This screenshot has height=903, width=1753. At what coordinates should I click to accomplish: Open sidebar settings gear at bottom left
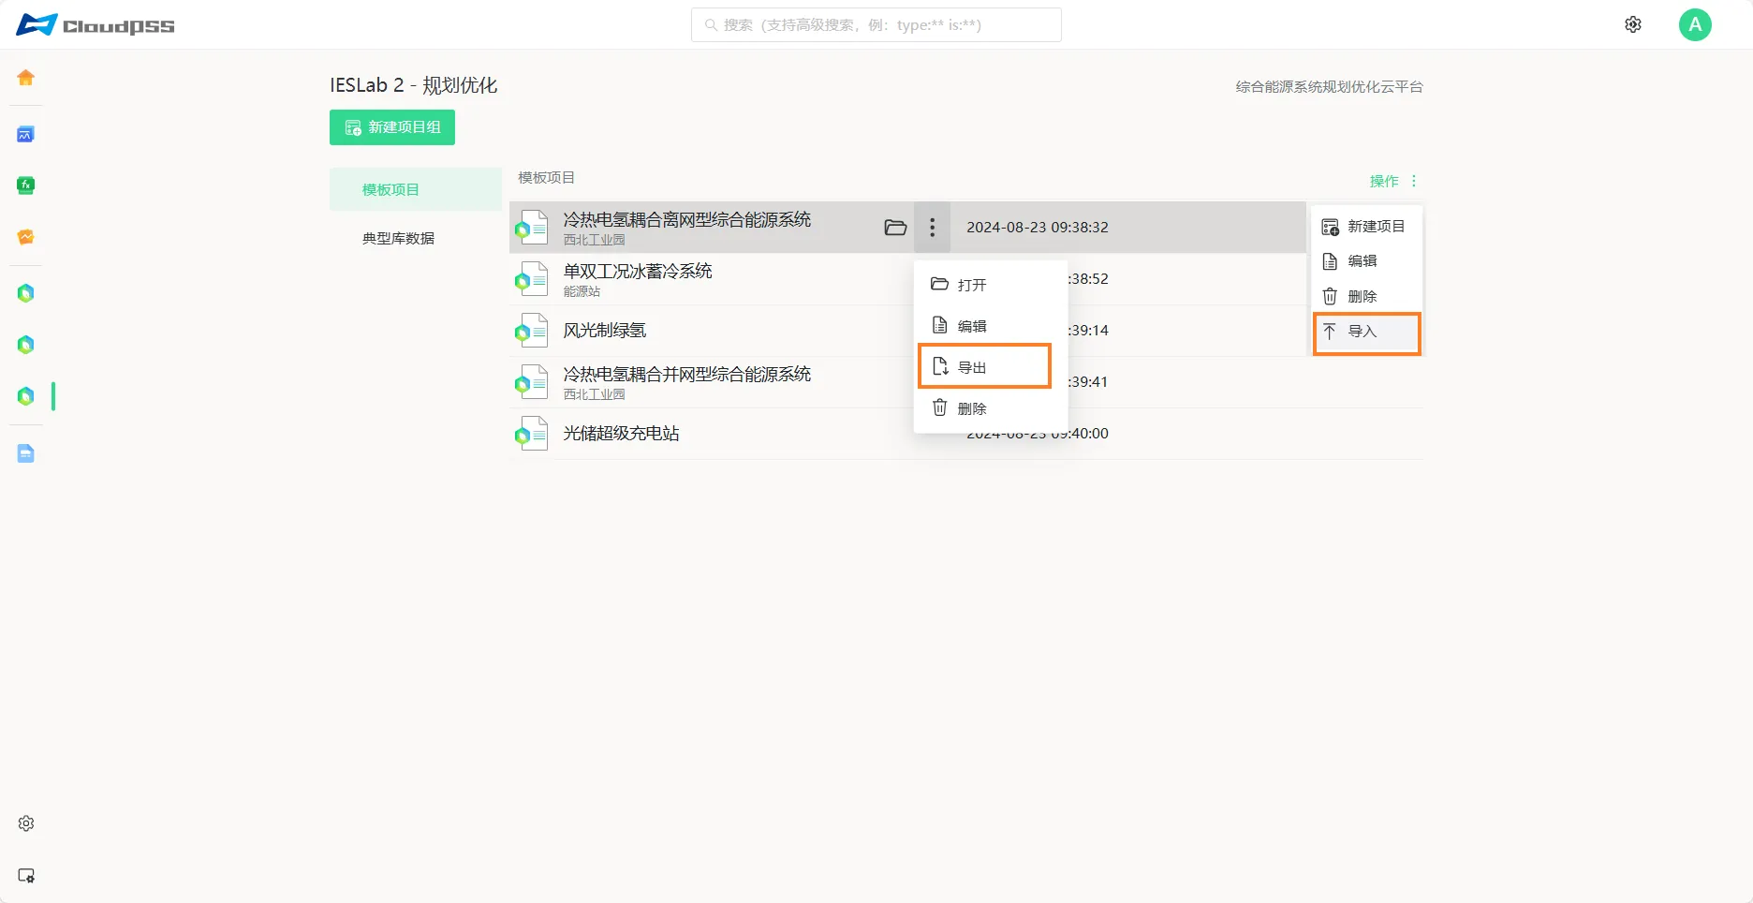click(26, 823)
